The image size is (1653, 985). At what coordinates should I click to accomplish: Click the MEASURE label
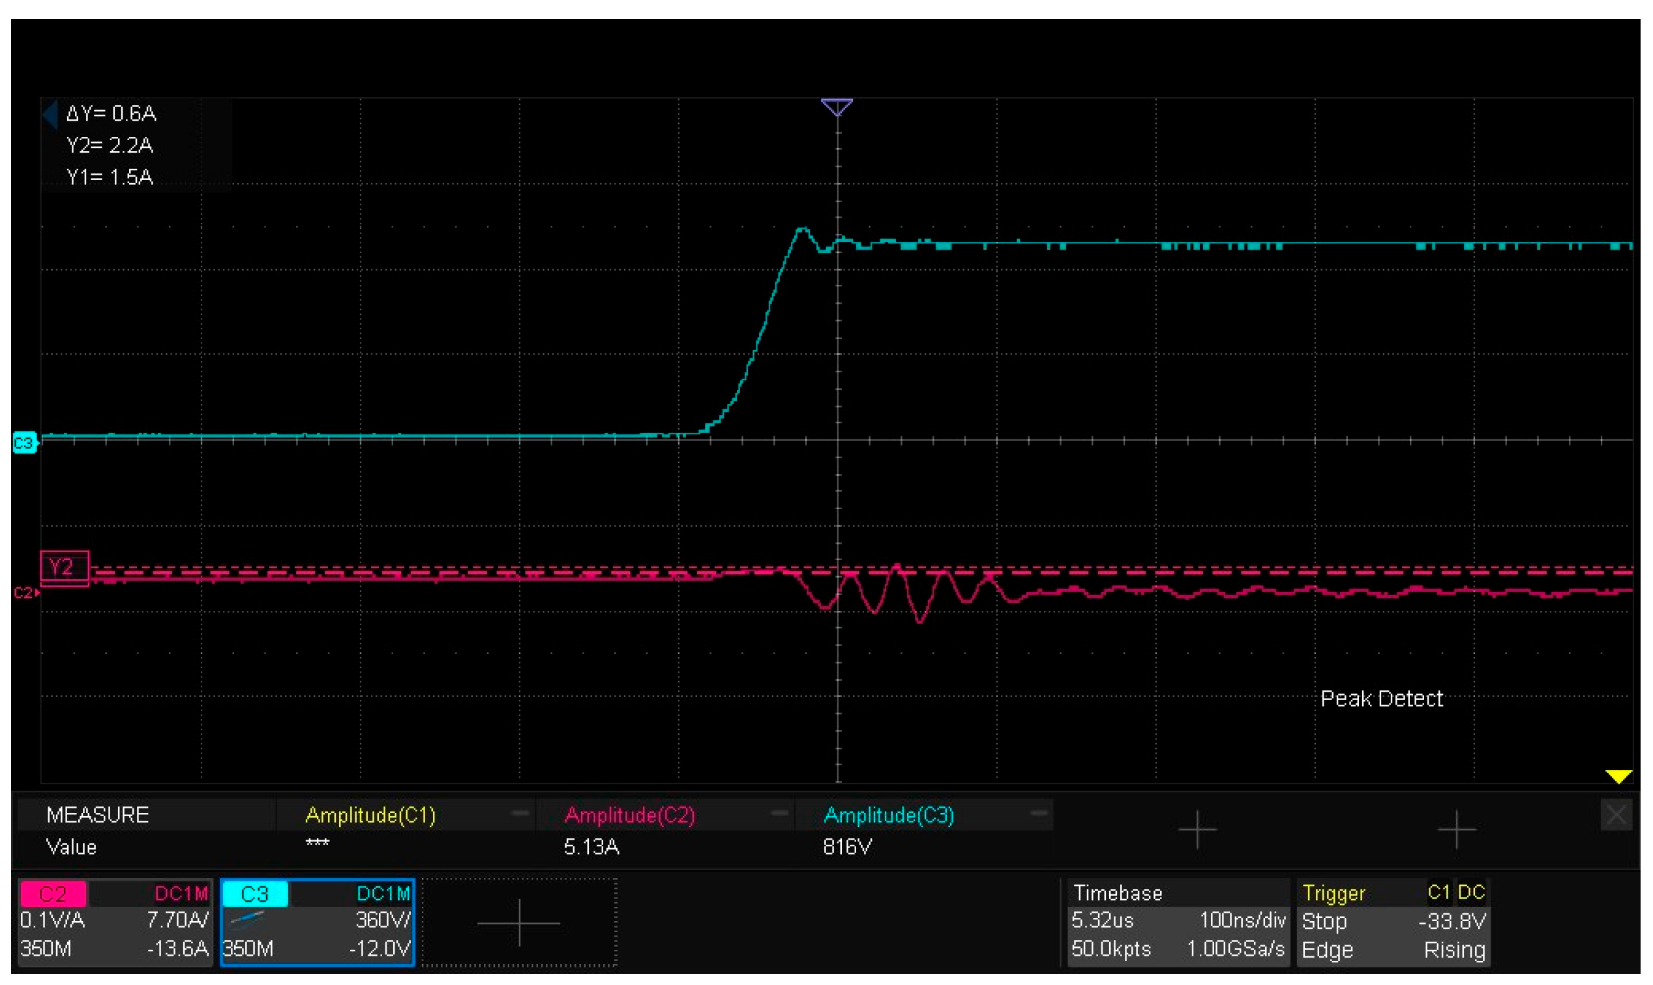pyautogui.click(x=97, y=814)
